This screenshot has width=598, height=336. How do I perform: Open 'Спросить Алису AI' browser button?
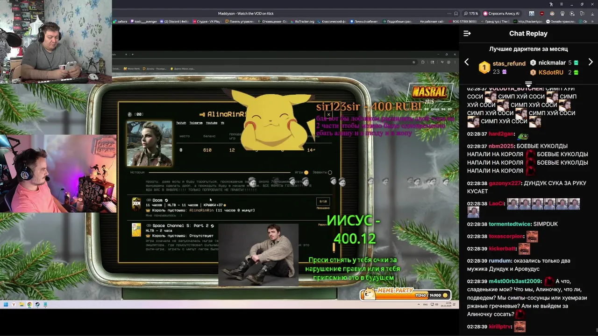(x=501, y=14)
